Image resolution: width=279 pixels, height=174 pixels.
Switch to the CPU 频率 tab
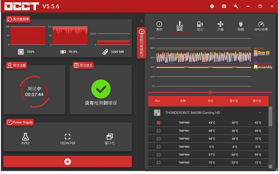pyautogui.click(x=261, y=26)
